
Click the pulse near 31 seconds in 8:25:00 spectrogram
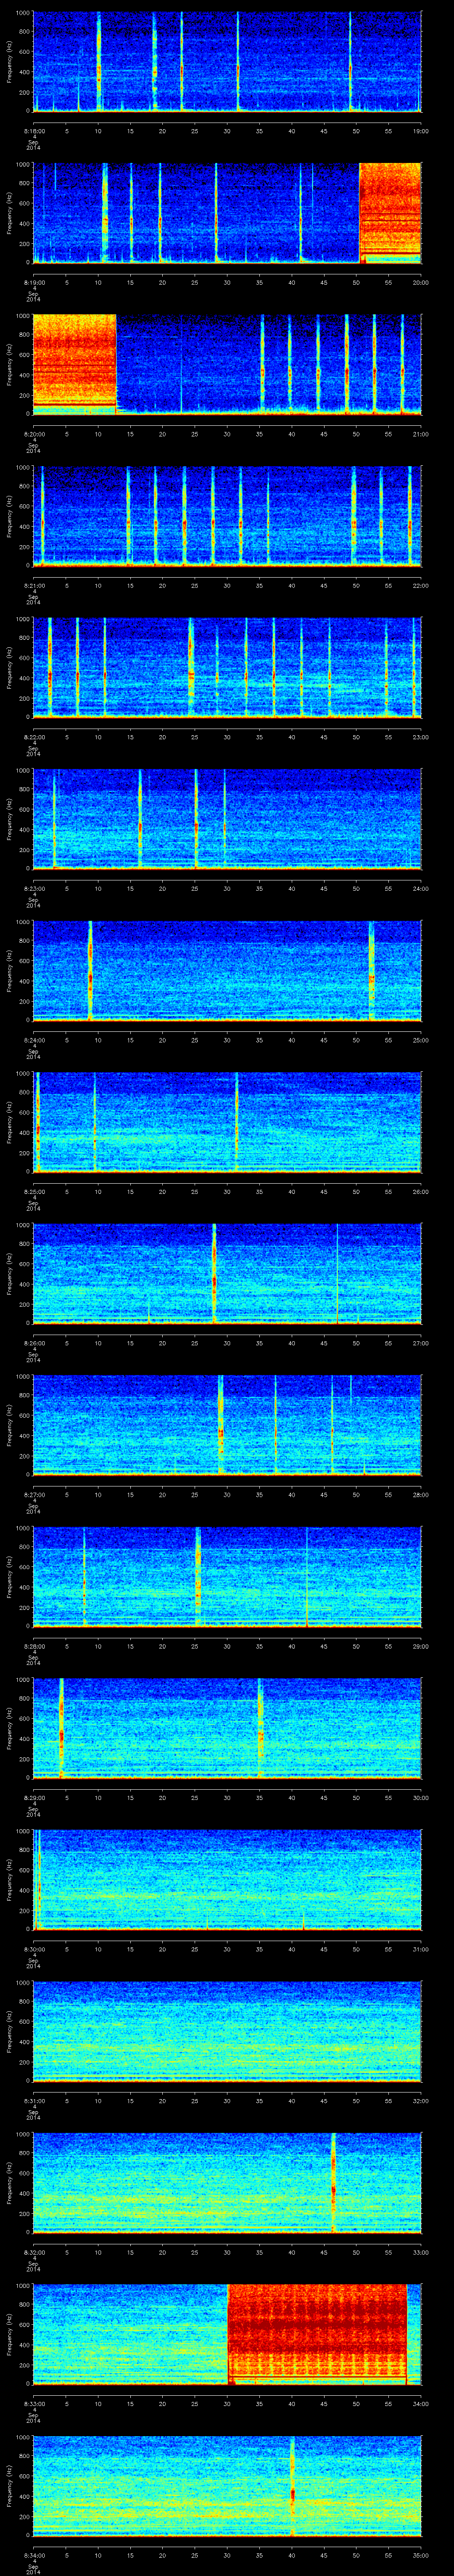point(236,1121)
